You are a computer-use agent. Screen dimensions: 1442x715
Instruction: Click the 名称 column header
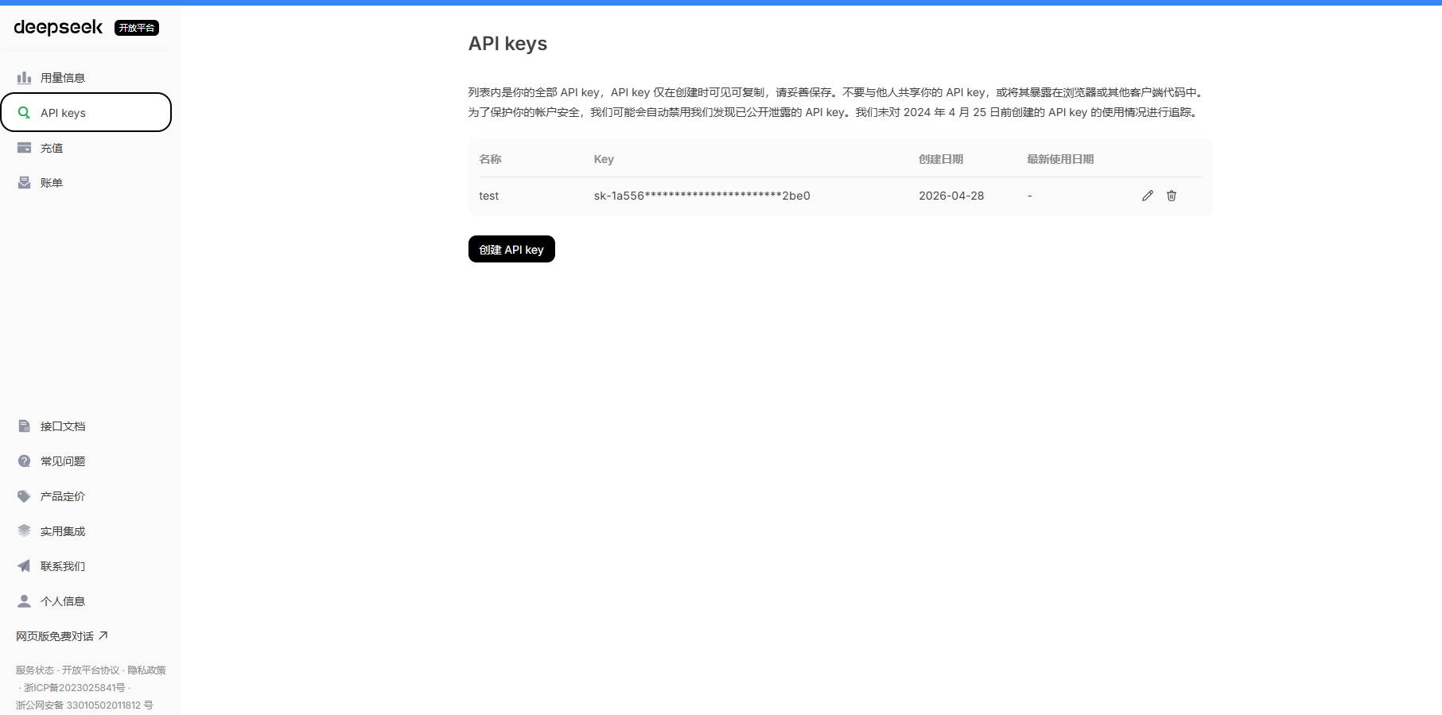[490, 159]
